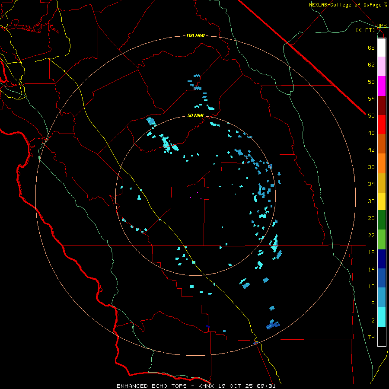Select the 'ENHANCED ECHO TOPS - KHNX' caption

(x=166, y=386)
